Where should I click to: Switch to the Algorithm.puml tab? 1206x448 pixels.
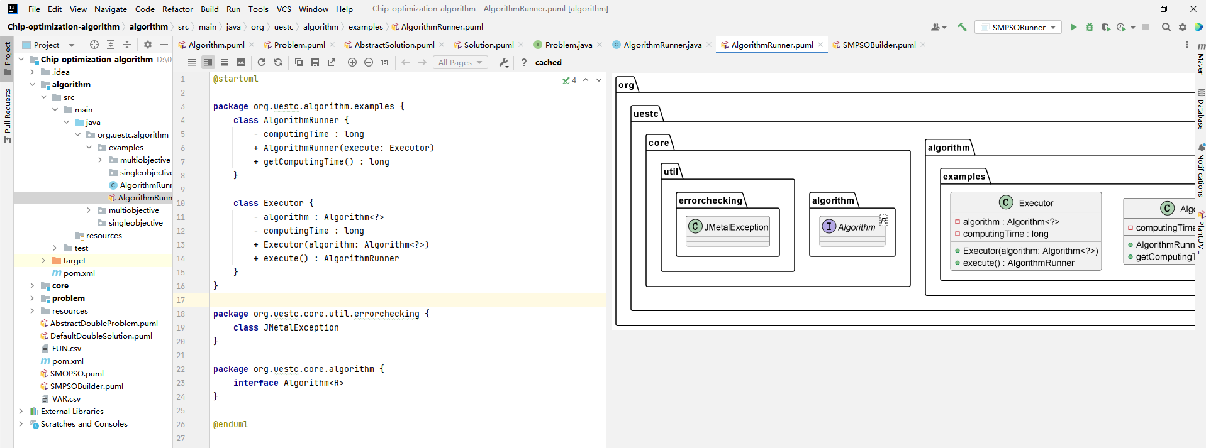click(x=216, y=45)
